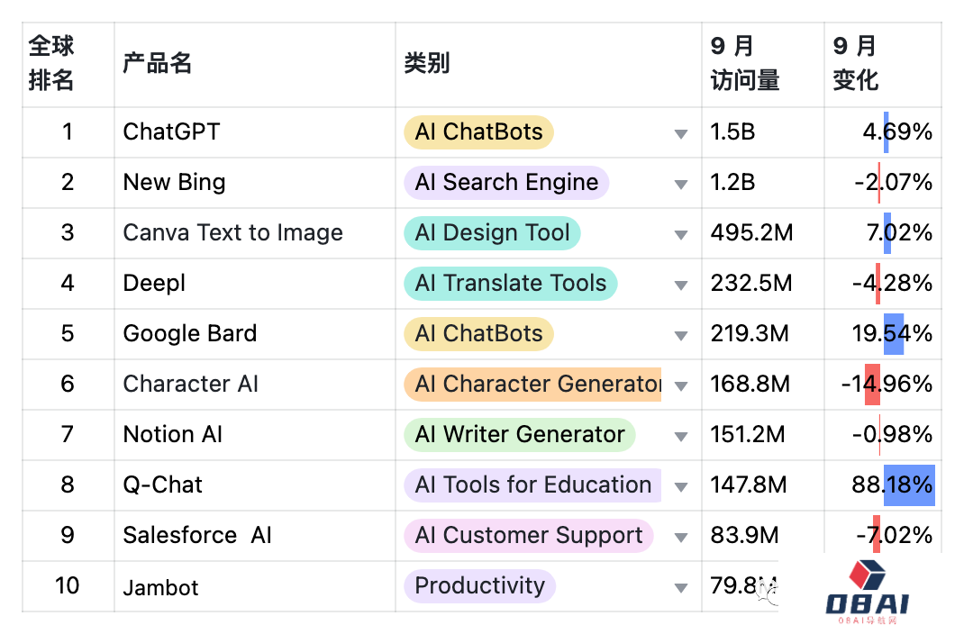Select the AI Search Engine tag

[x=506, y=183]
